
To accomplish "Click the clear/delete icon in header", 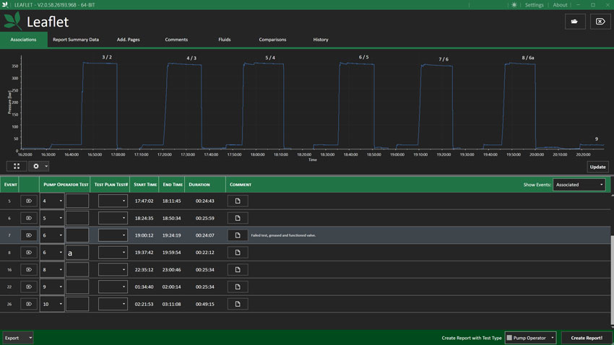I will pos(600,22).
